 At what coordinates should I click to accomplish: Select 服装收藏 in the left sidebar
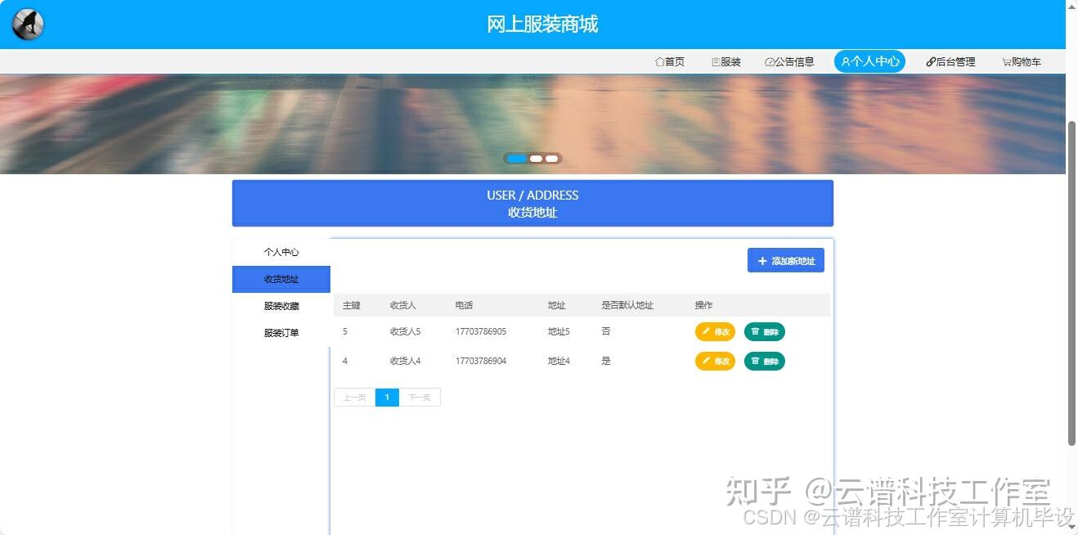(x=281, y=306)
